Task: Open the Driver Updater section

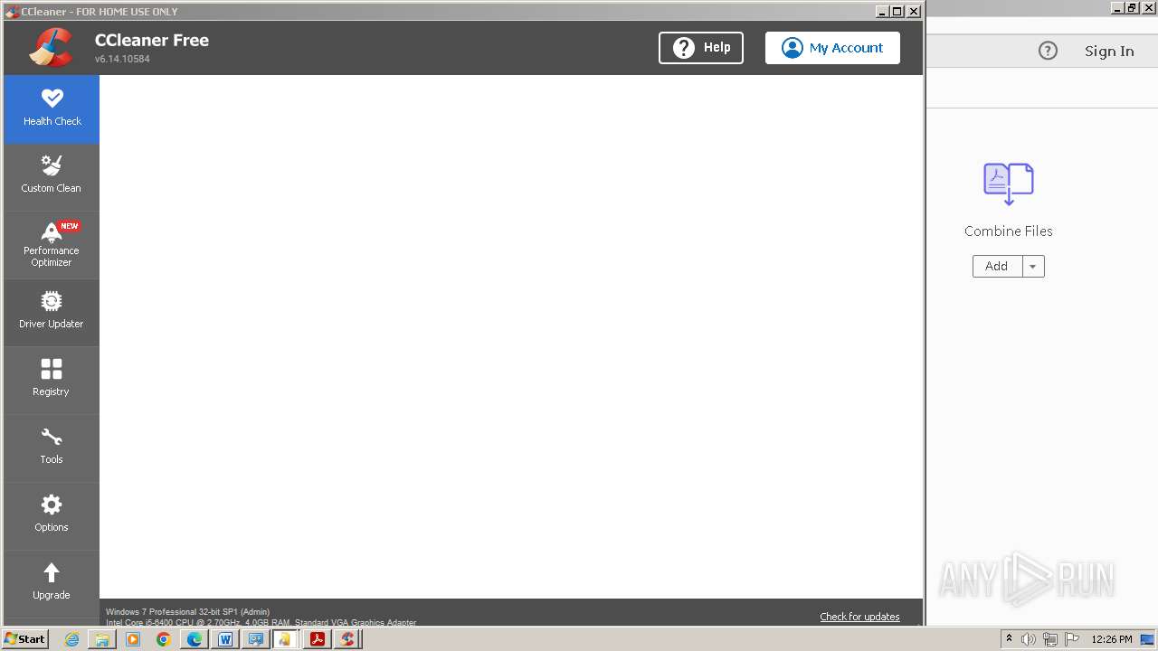Action: (52, 313)
